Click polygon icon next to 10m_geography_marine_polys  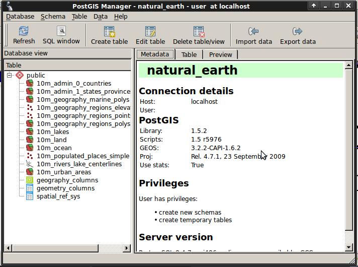tap(30, 100)
